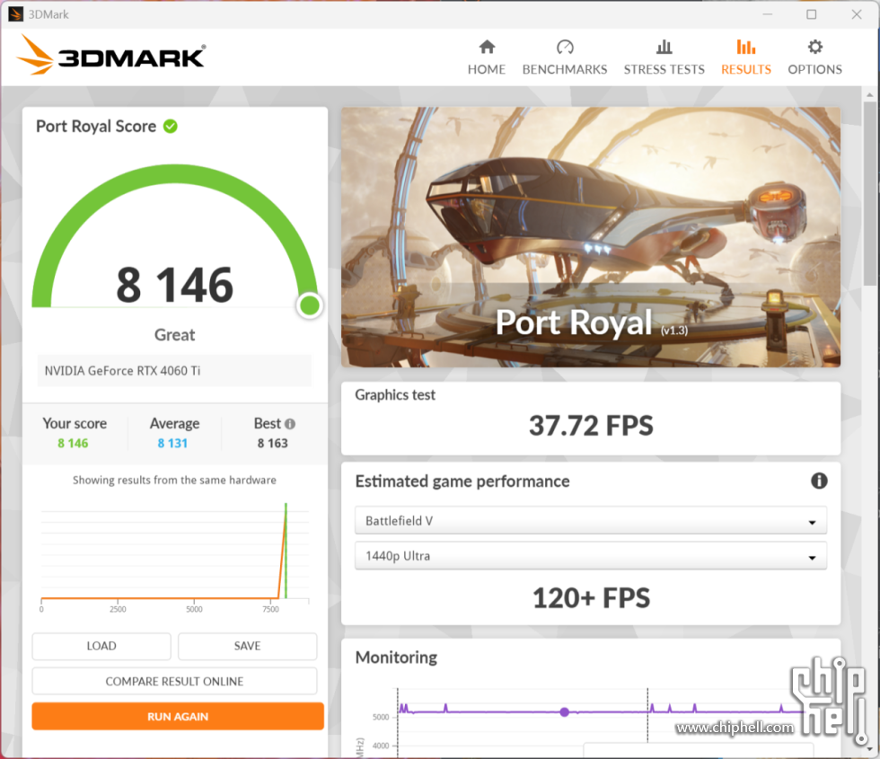Click the 3DMark app icon in title bar
Viewport: 880px width, 759px height.
[x=16, y=14]
